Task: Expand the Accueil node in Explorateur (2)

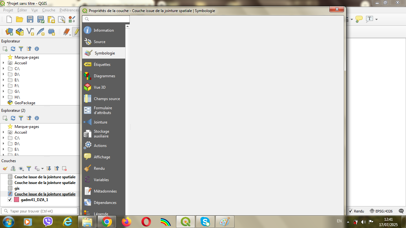Action: (3, 132)
